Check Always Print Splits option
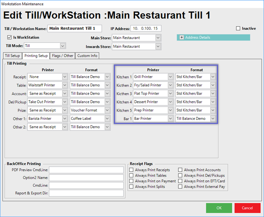This screenshot has width=264, height=217. (x=132, y=187)
